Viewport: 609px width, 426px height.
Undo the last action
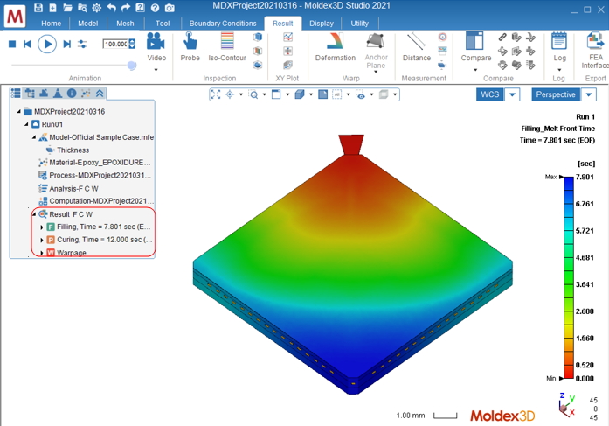(112, 7)
